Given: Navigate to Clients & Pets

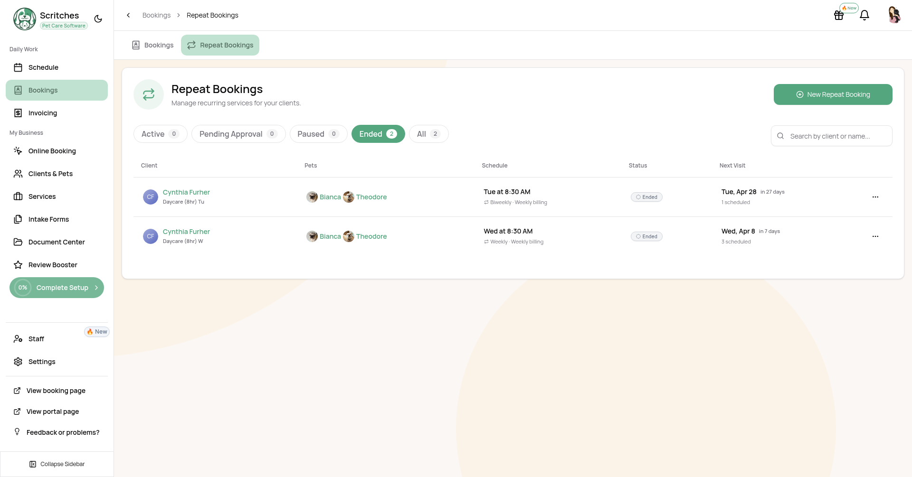Looking at the screenshot, I should coord(50,174).
